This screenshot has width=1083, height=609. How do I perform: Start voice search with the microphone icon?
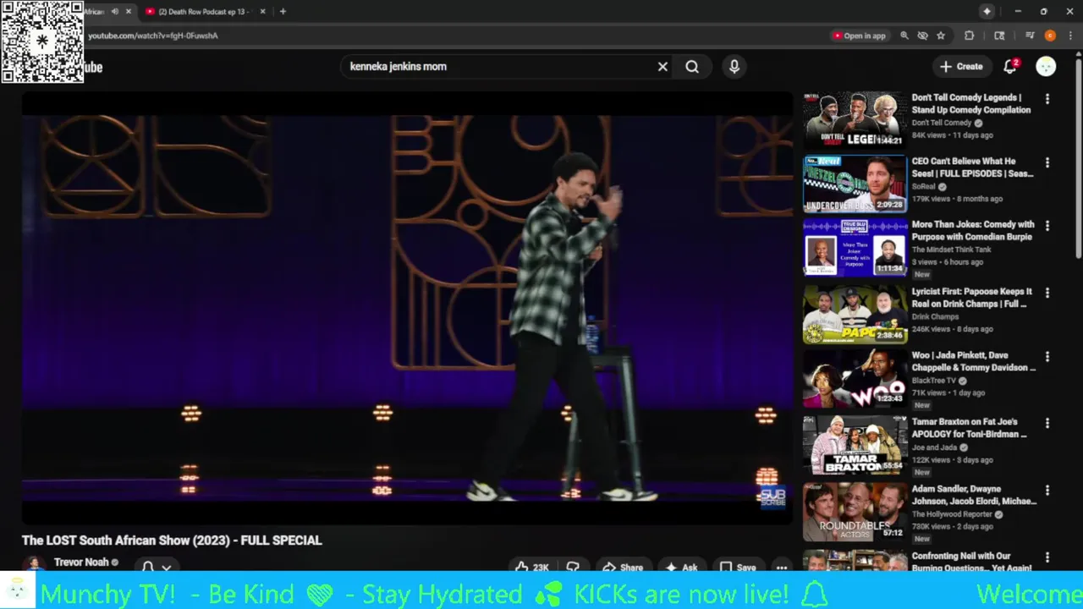point(734,67)
